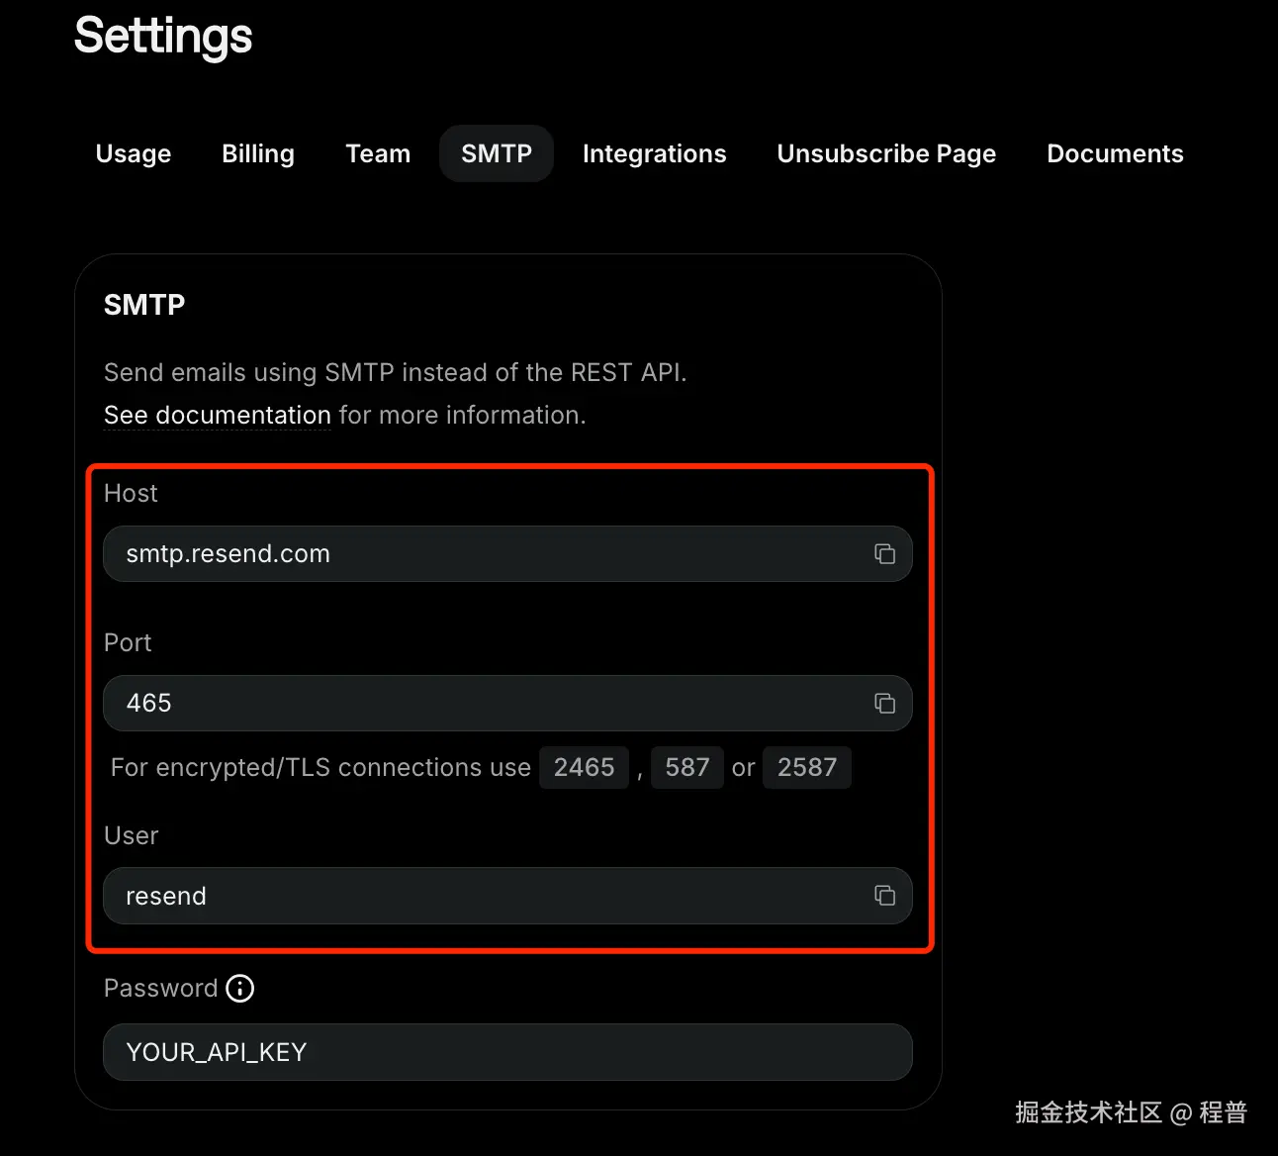Copy the smtp.resend.com host value
The width and height of the screenshot is (1278, 1156).
(x=884, y=554)
